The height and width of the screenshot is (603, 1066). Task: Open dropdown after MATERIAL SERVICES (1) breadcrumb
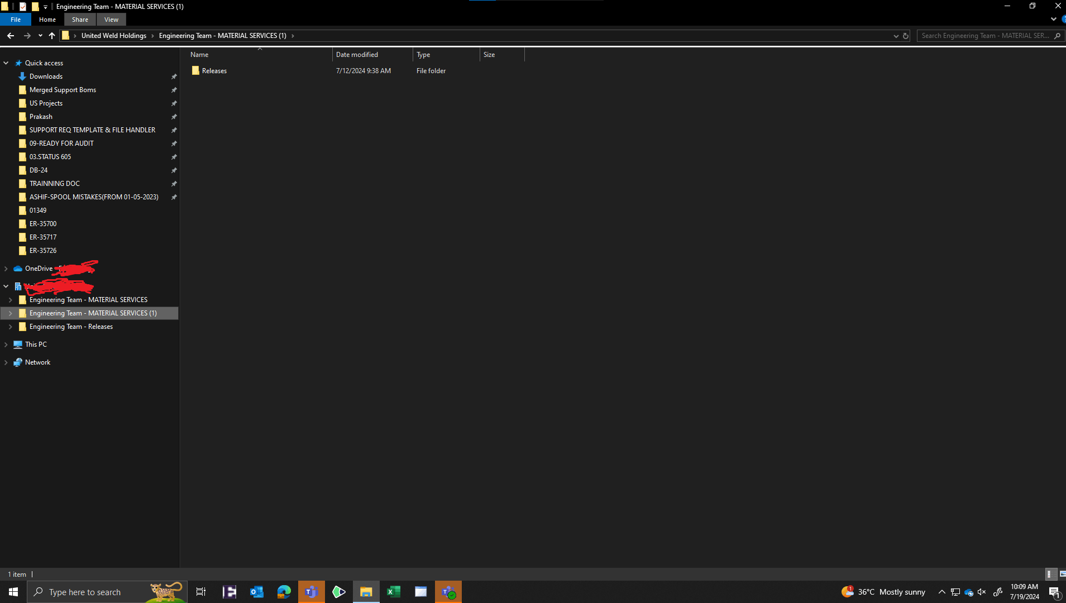293,36
